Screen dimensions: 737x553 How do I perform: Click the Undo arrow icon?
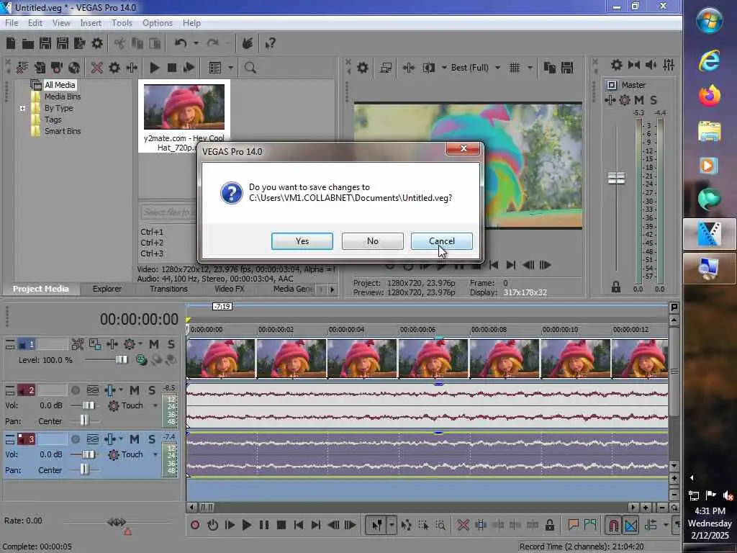click(x=181, y=44)
